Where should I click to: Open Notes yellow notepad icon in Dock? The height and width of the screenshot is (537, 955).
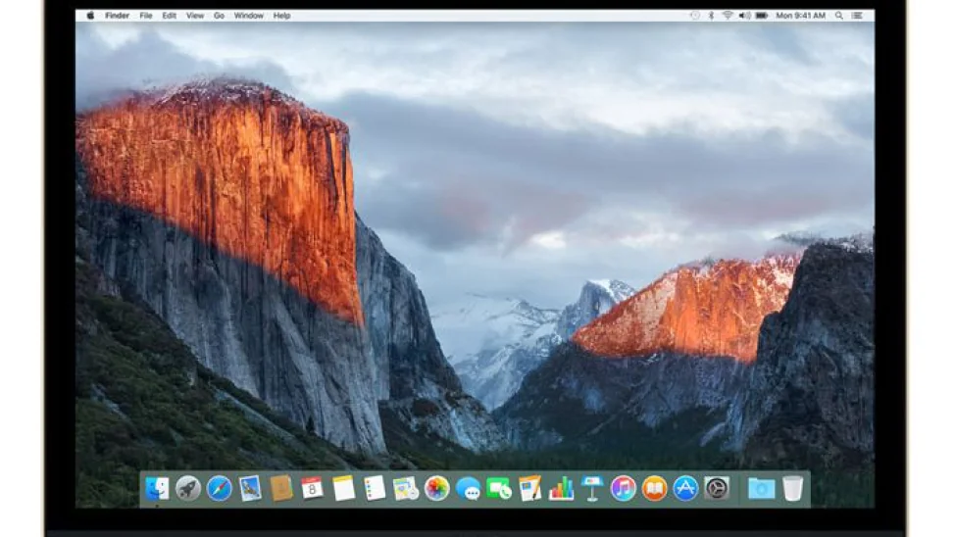(x=343, y=488)
